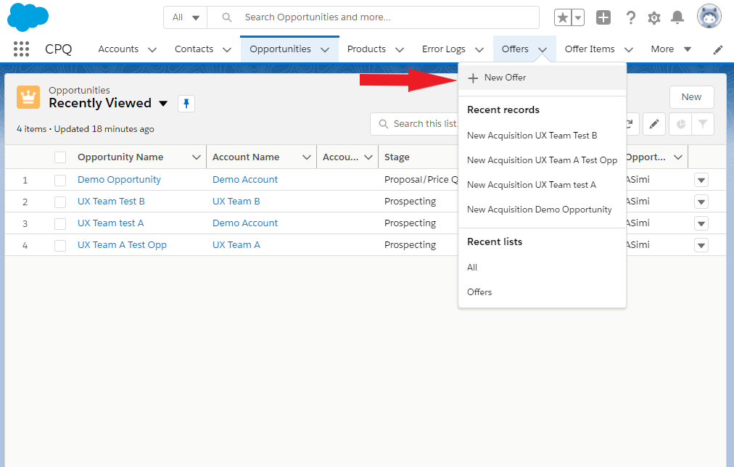Go to the Accounts tab

click(118, 49)
